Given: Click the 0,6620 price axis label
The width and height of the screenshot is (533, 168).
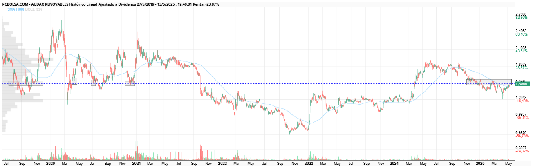Looking at the screenshot, I should click(522, 133).
